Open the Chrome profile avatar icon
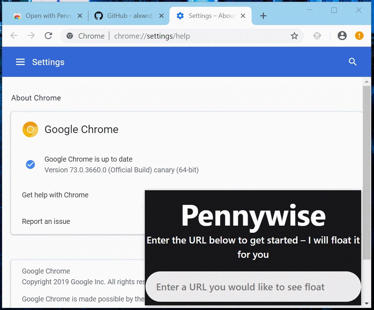The image size is (374, 310). coord(342,36)
